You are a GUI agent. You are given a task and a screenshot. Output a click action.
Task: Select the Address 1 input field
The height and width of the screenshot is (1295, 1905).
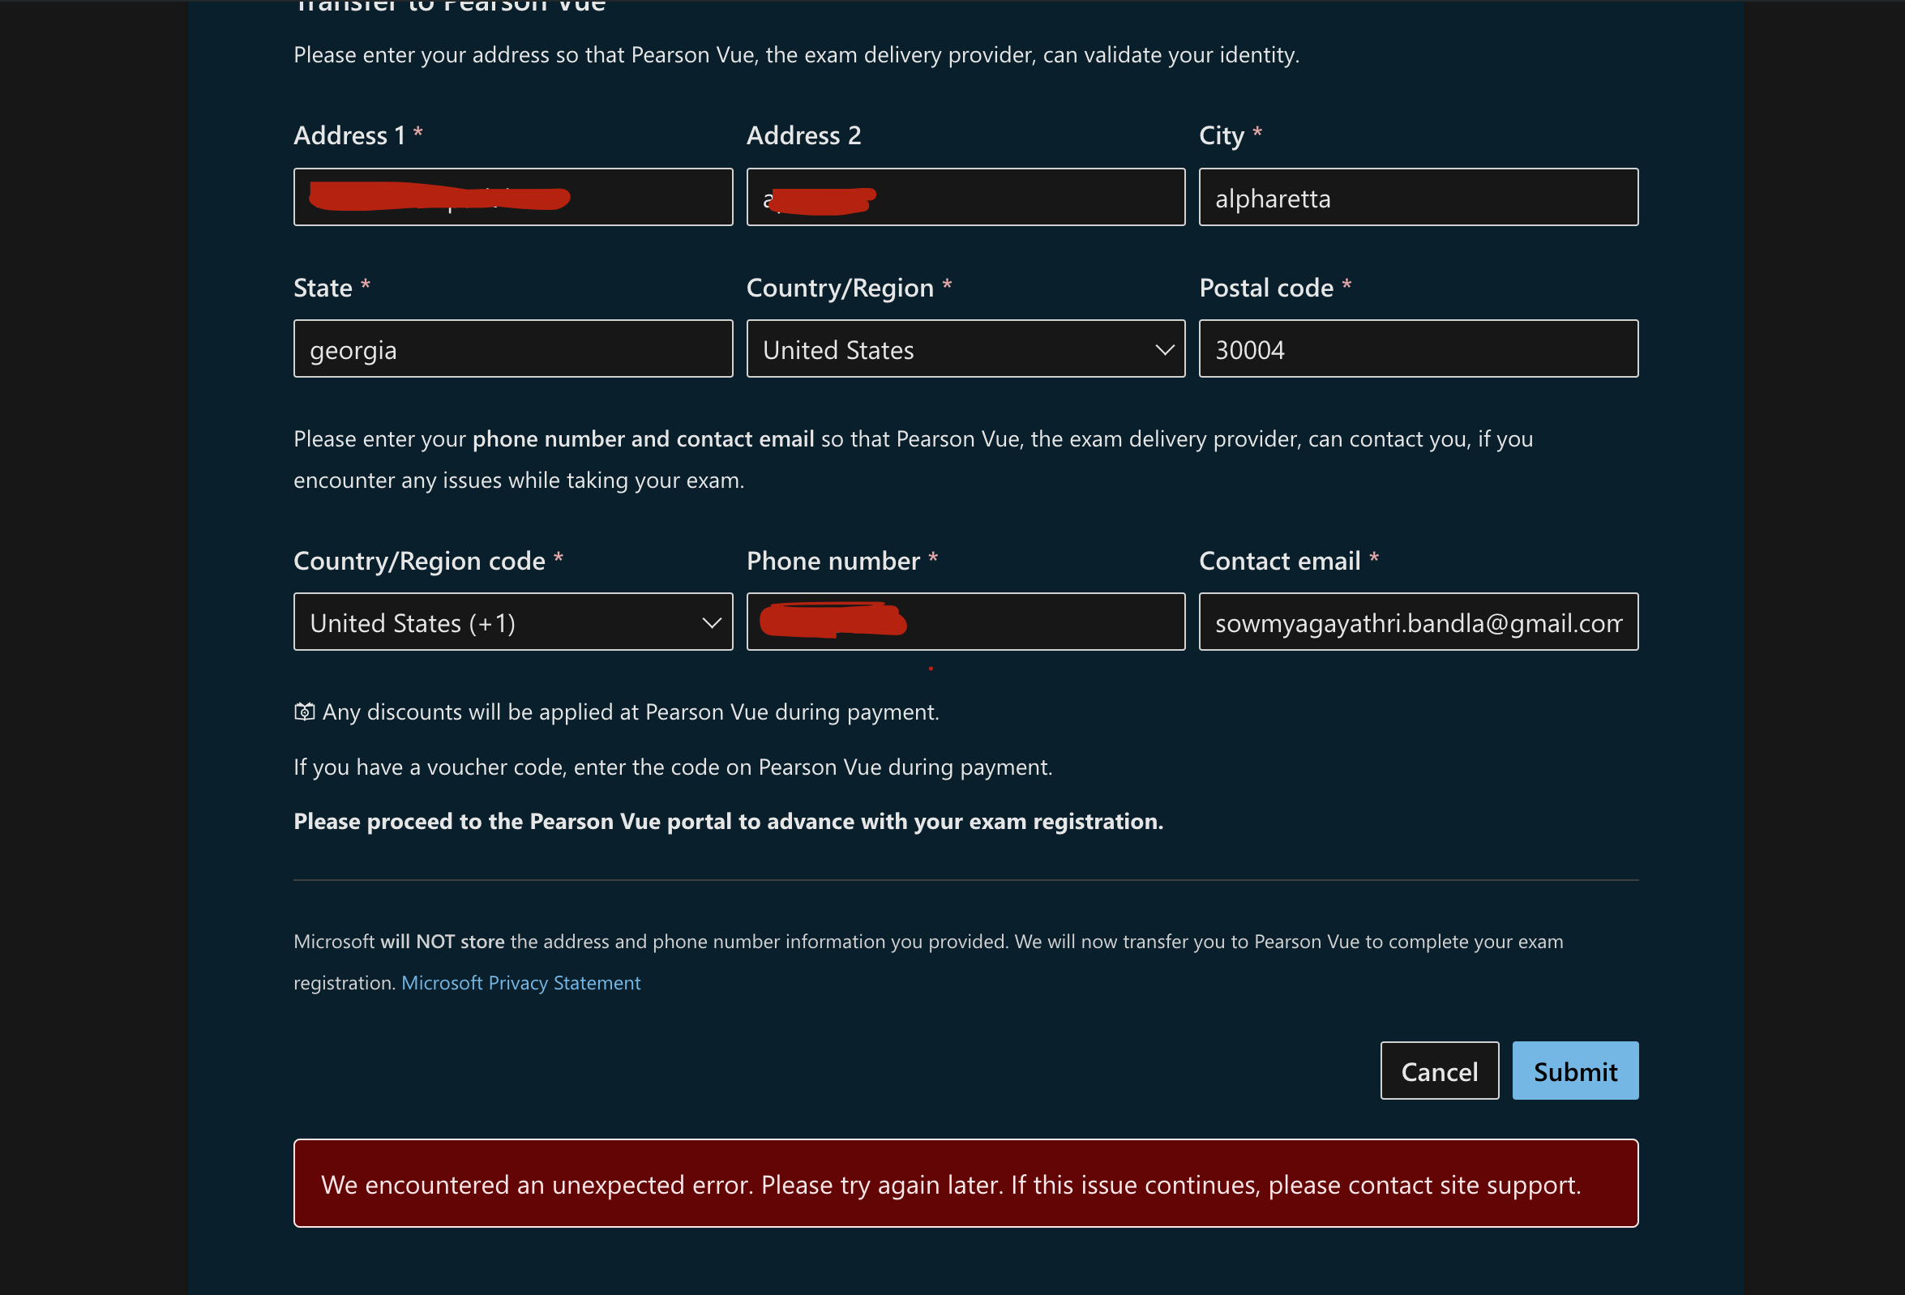[x=512, y=197]
